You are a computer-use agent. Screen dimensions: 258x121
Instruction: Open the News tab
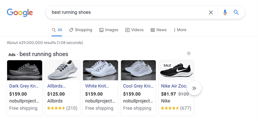159,30
